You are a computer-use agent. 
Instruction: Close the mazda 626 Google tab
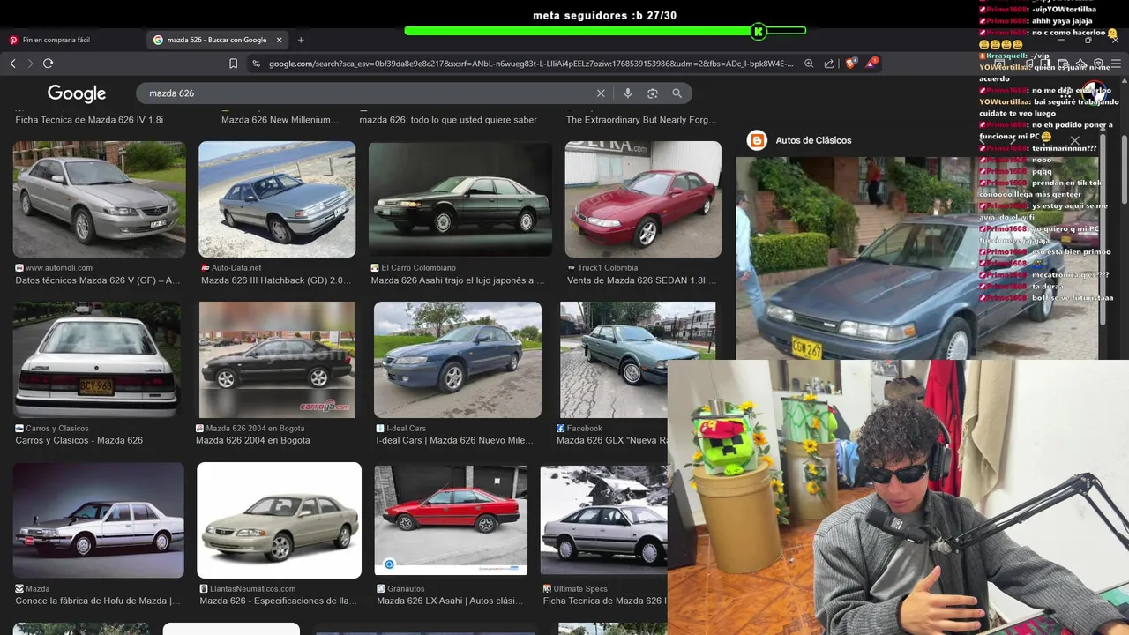[280, 40]
